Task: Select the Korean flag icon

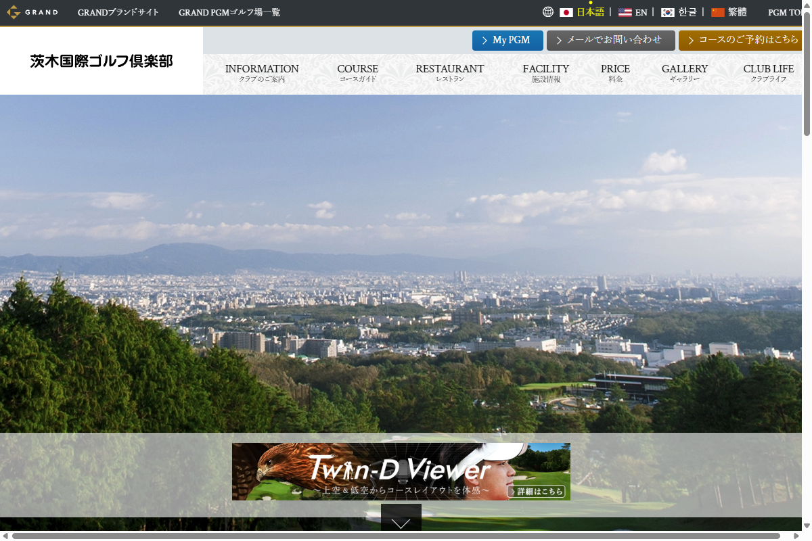Action: pyautogui.click(x=668, y=12)
